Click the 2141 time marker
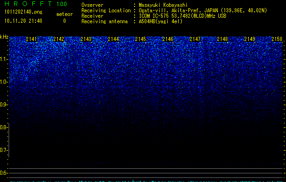The image size is (286, 182). coord(31,39)
